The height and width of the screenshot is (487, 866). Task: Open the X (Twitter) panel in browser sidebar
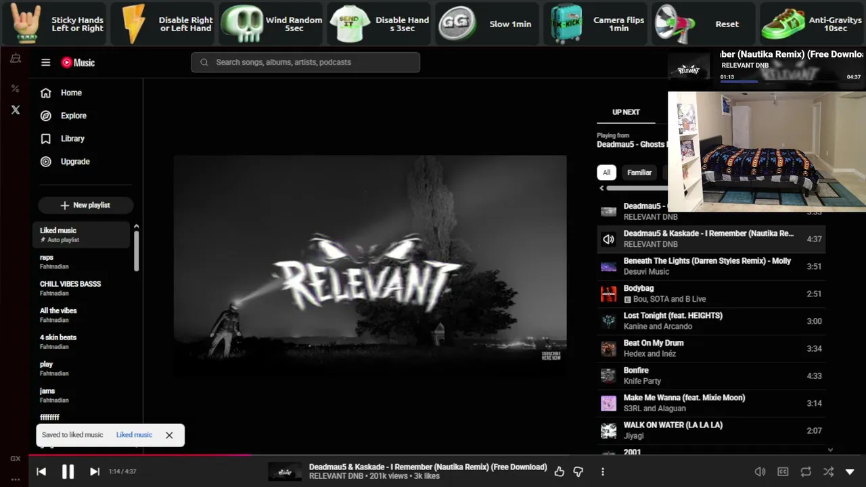pos(16,110)
